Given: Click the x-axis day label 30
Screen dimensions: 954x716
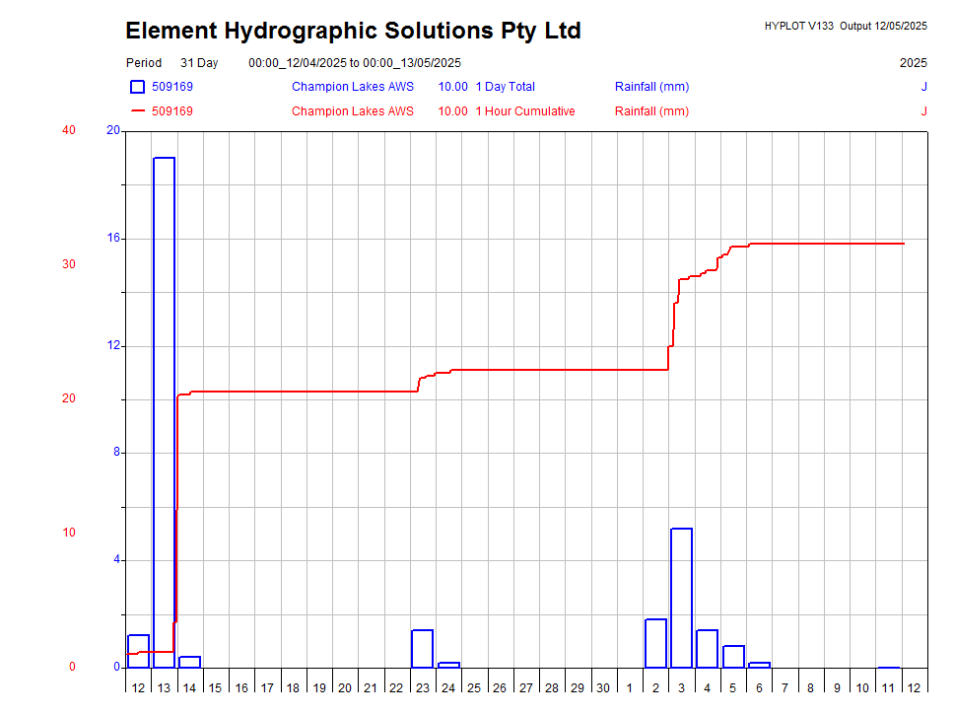Looking at the screenshot, I should click(x=603, y=687).
